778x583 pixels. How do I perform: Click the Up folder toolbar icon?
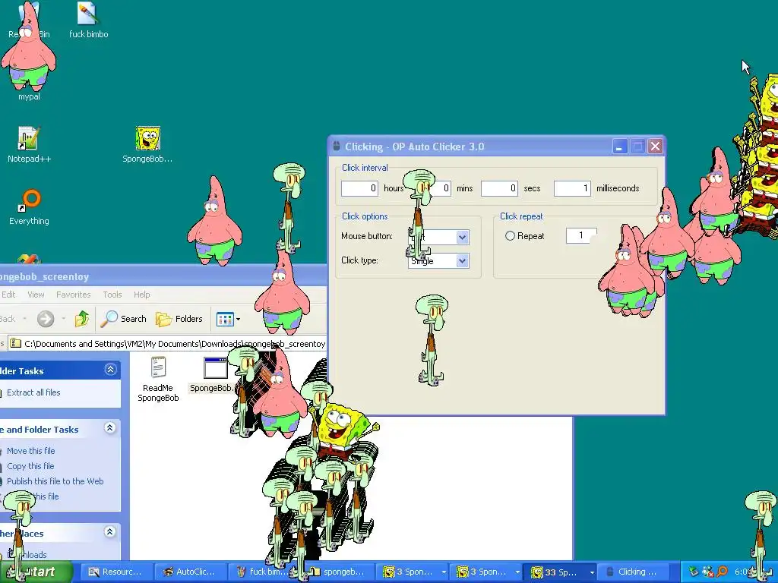tap(82, 319)
